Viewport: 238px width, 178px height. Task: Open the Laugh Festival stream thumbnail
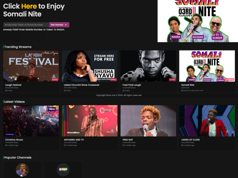click(31, 66)
